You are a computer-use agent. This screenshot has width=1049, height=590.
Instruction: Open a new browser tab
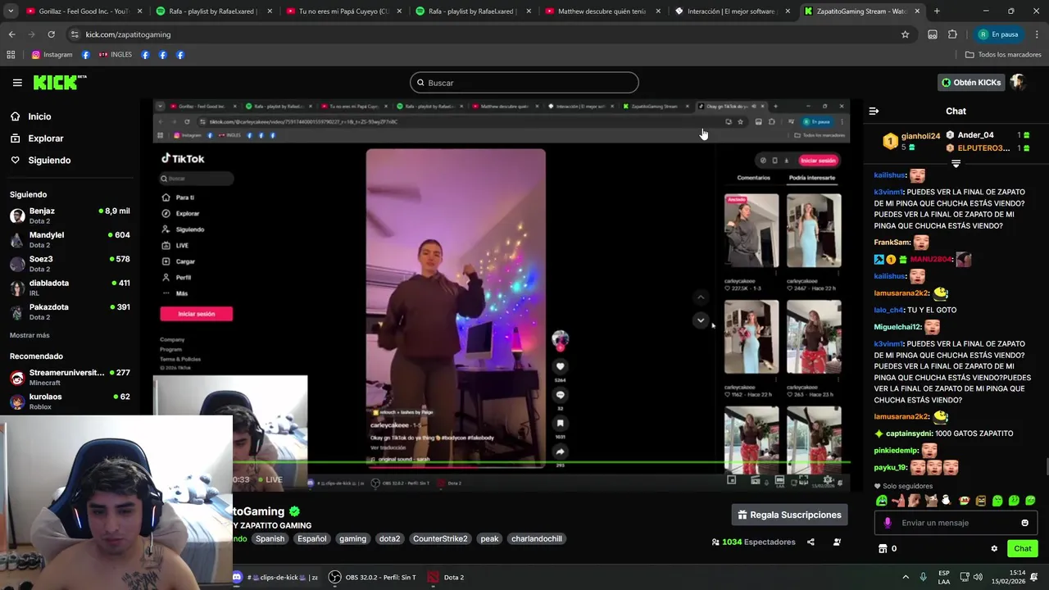coord(937,11)
